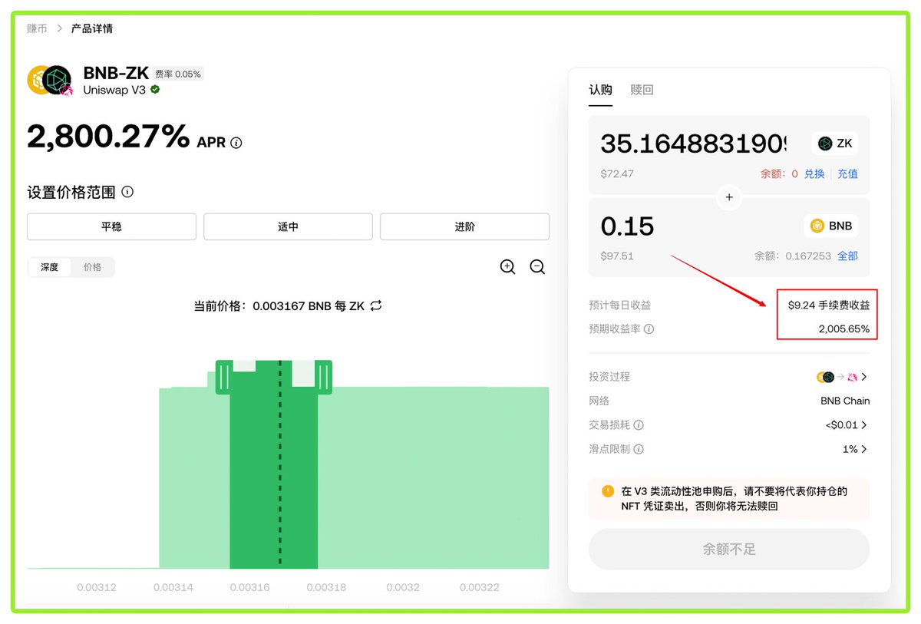Switch chart view to 价格
Viewport: 921px width, 624px height.
(x=92, y=267)
